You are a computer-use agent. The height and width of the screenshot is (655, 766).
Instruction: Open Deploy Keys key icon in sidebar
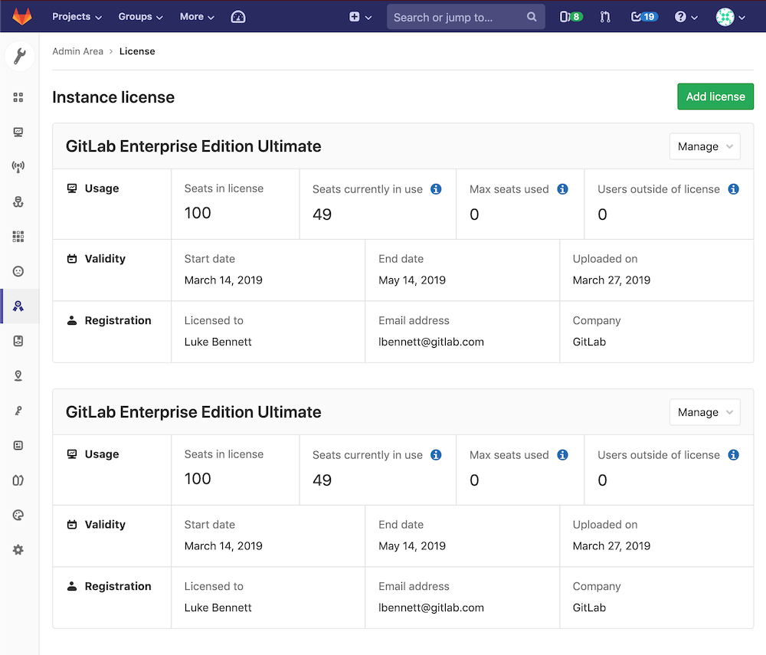pyautogui.click(x=18, y=411)
